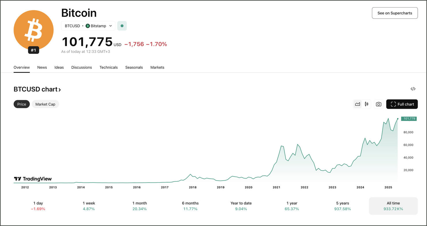Switch to the Seasonals tab

coord(134,67)
